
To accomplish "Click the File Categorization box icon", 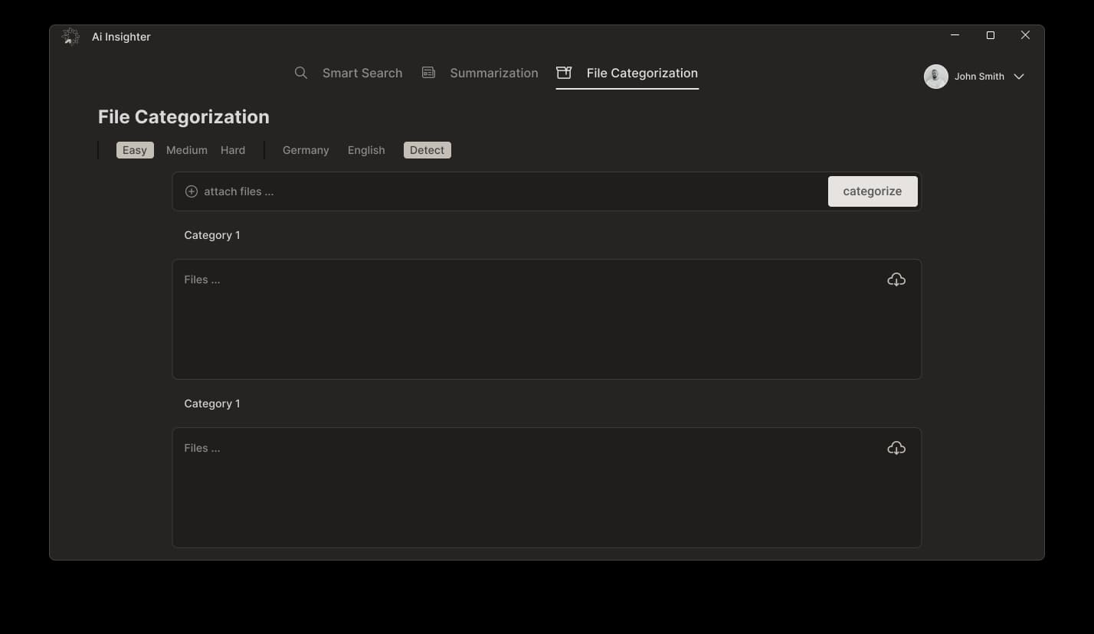I will (x=564, y=72).
